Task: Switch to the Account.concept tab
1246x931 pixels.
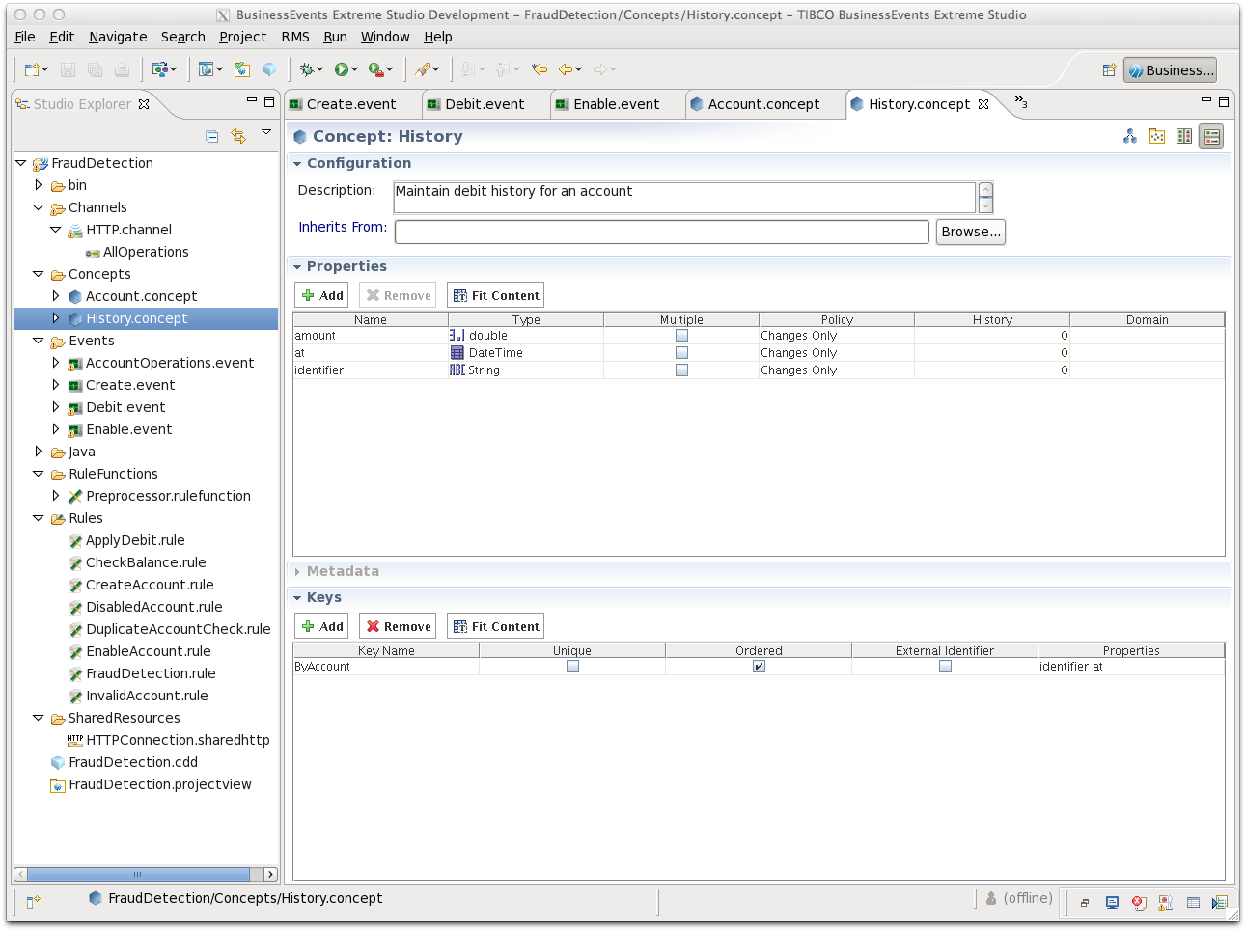Action: click(x=762, y=104)
